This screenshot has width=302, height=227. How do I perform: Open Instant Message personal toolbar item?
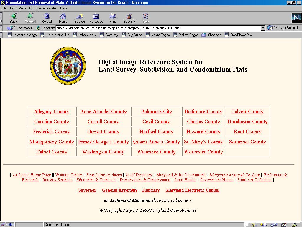click(x=22, y=35)
